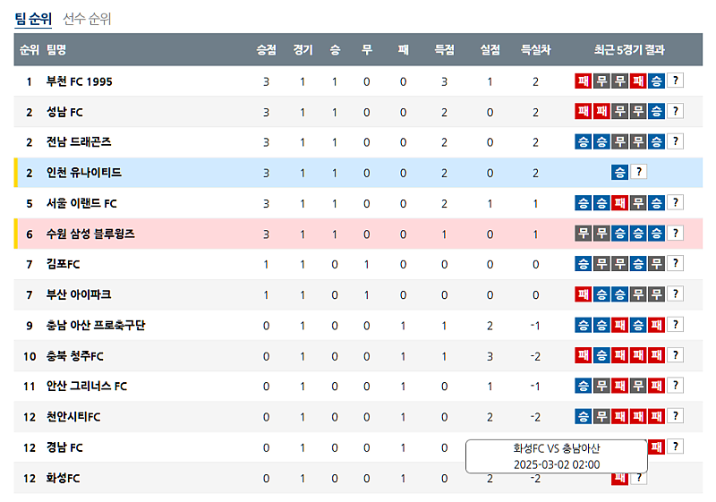Screen dimensions: 716x502
Task: Click the question mark icon in 김포FC row
Action: coord(676,264)
